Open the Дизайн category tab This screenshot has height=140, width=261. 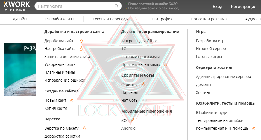pos(20,19)
